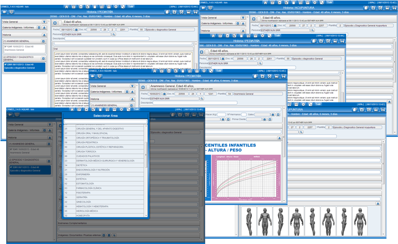The width and height of the screenshot is (398, 244).
Task: Select DIETÉTICA in Seleccionar Área list
Action: tap(104, 166)
